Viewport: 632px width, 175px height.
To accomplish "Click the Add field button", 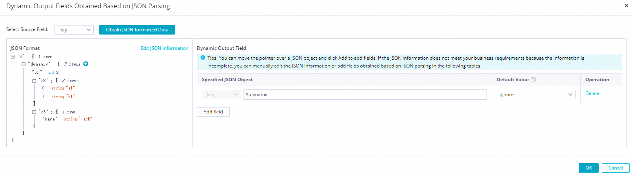I will [213, 112].
